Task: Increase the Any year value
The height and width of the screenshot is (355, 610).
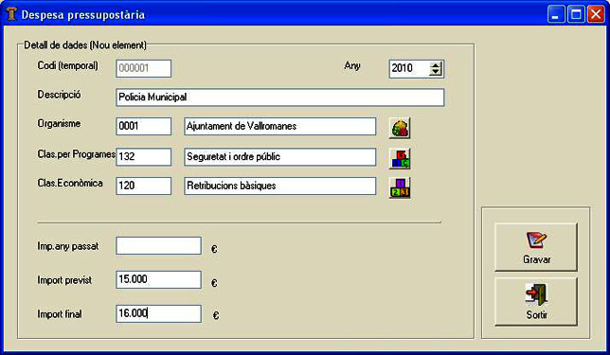Action: pyautogui.click(x=436, y=65)
